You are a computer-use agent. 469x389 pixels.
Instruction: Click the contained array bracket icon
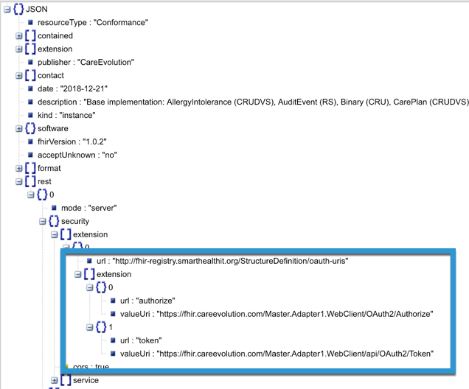click(x=30, y=35)
